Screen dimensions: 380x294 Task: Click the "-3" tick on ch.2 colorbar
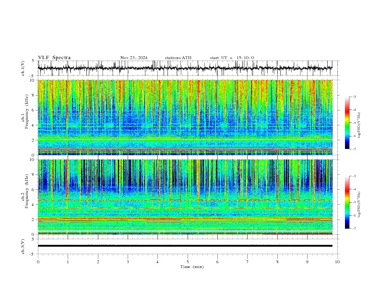coord(354,176)
